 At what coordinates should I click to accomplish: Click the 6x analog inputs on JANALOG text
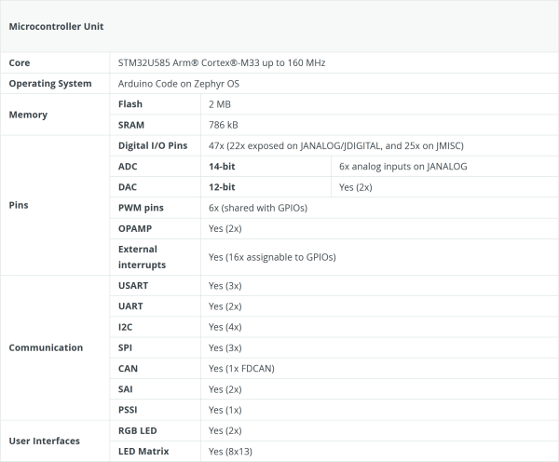pyautogui.click(x=402, y=167)
